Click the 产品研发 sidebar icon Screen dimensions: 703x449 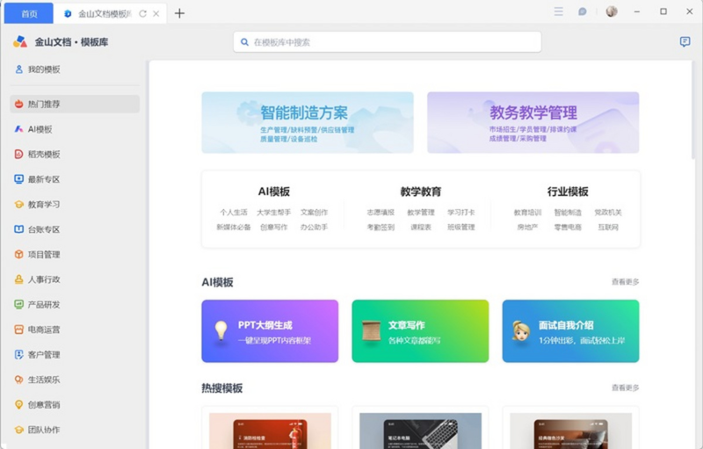pos(18,304)
